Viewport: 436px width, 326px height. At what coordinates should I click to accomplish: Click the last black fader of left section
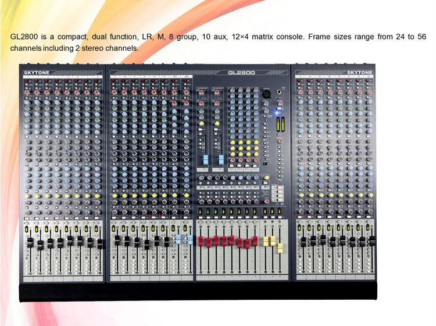click(x=100, y=244)
